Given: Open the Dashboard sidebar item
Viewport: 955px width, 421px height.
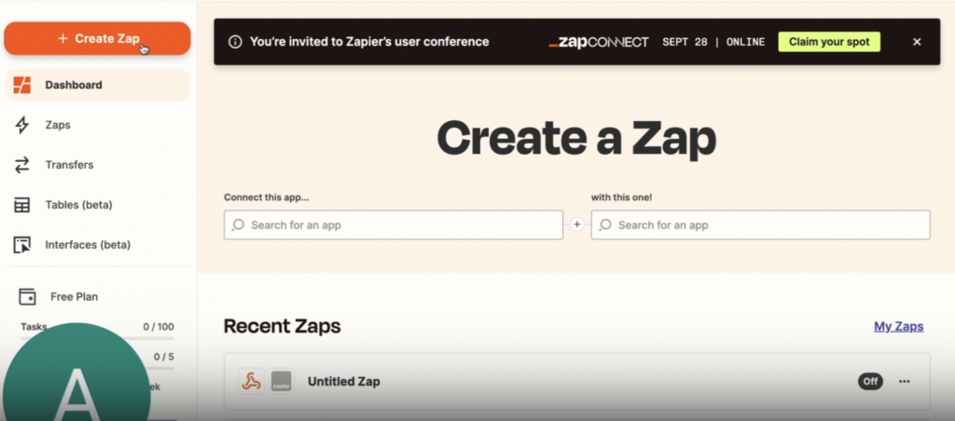Looking at the screenshot, I should click(x=97, y=85).
